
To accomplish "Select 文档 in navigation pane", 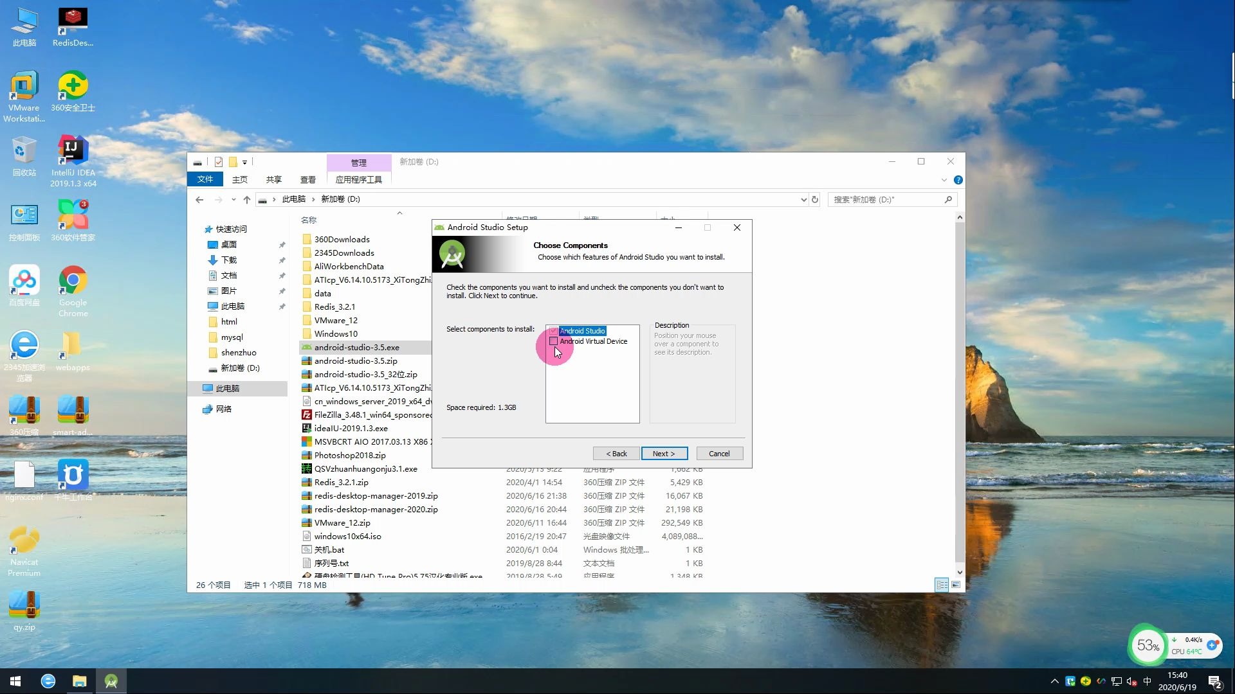I will click(x=229, y=276).
